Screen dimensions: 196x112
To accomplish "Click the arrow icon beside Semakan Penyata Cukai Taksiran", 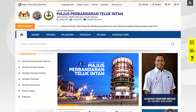I will pos(19,61).
